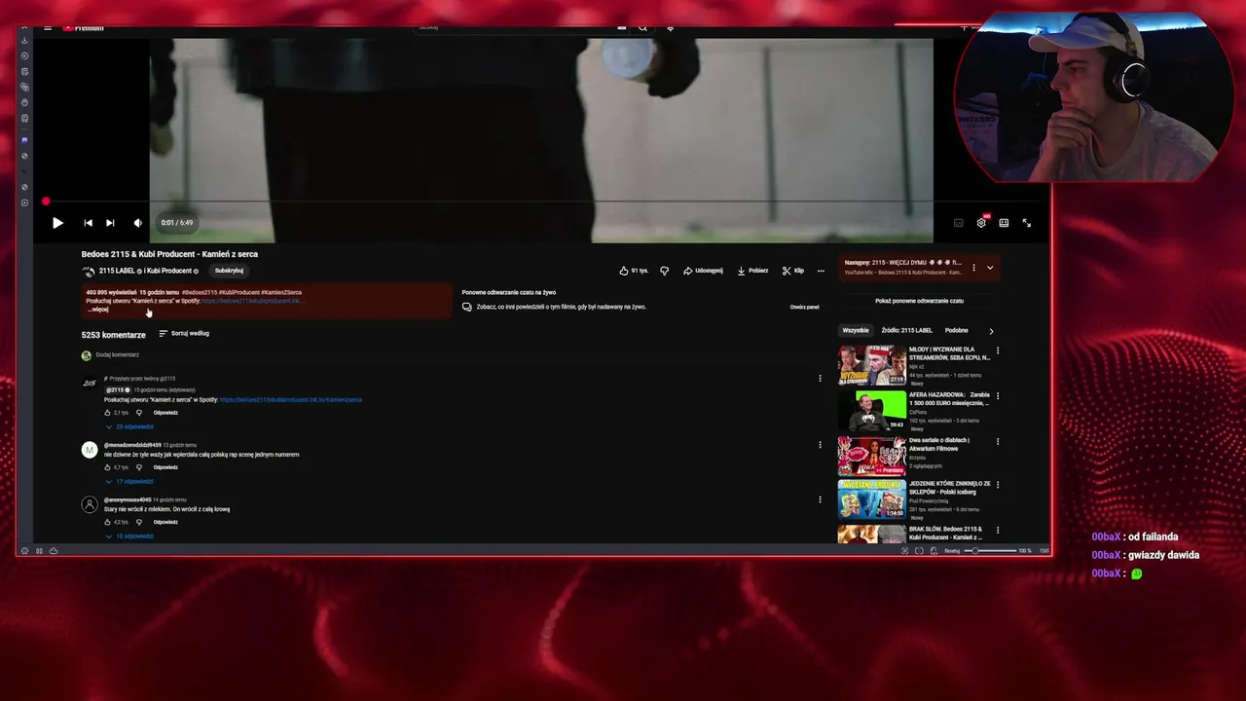The width and height of the screenshot is (1246, 701).
Task: Open browser sidebar downloads icon
Action: coord(25,40)
